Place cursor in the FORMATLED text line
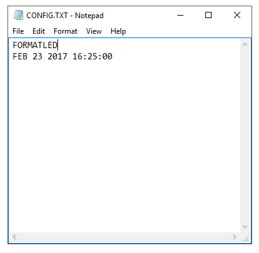This screenshot has width=259, height=253. pyautogui.click(x=35, y=45)
